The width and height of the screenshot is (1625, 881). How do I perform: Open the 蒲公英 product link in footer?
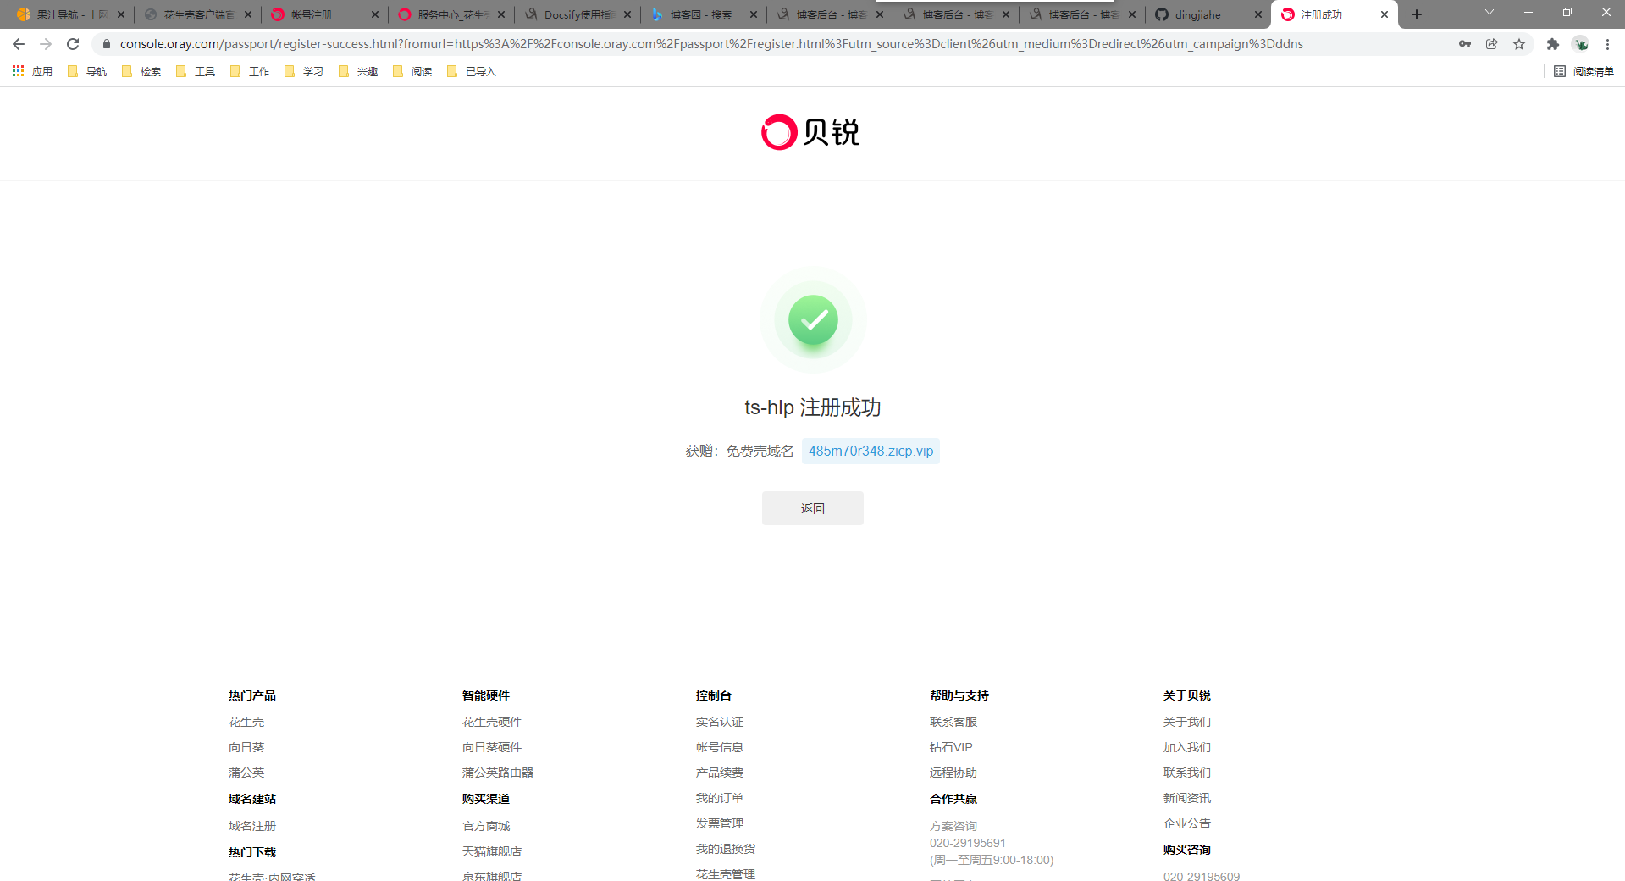click(x=246, y=773)
